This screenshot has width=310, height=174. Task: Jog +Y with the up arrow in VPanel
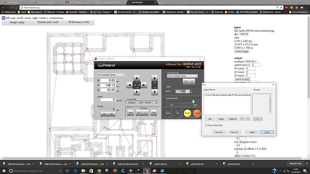(136, 78)
